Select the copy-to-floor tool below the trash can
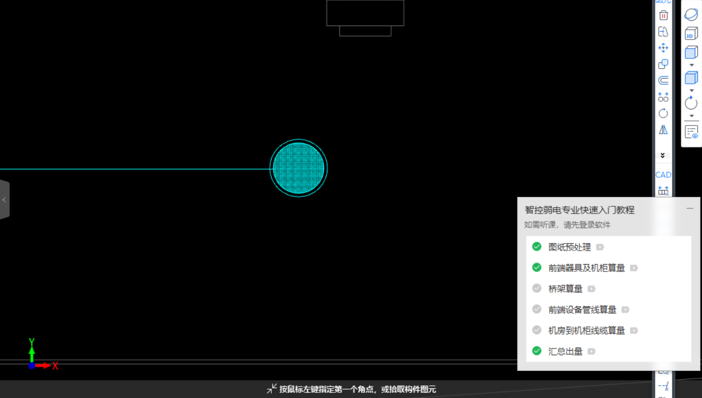The image size is (702, 398). pos(663,32)
